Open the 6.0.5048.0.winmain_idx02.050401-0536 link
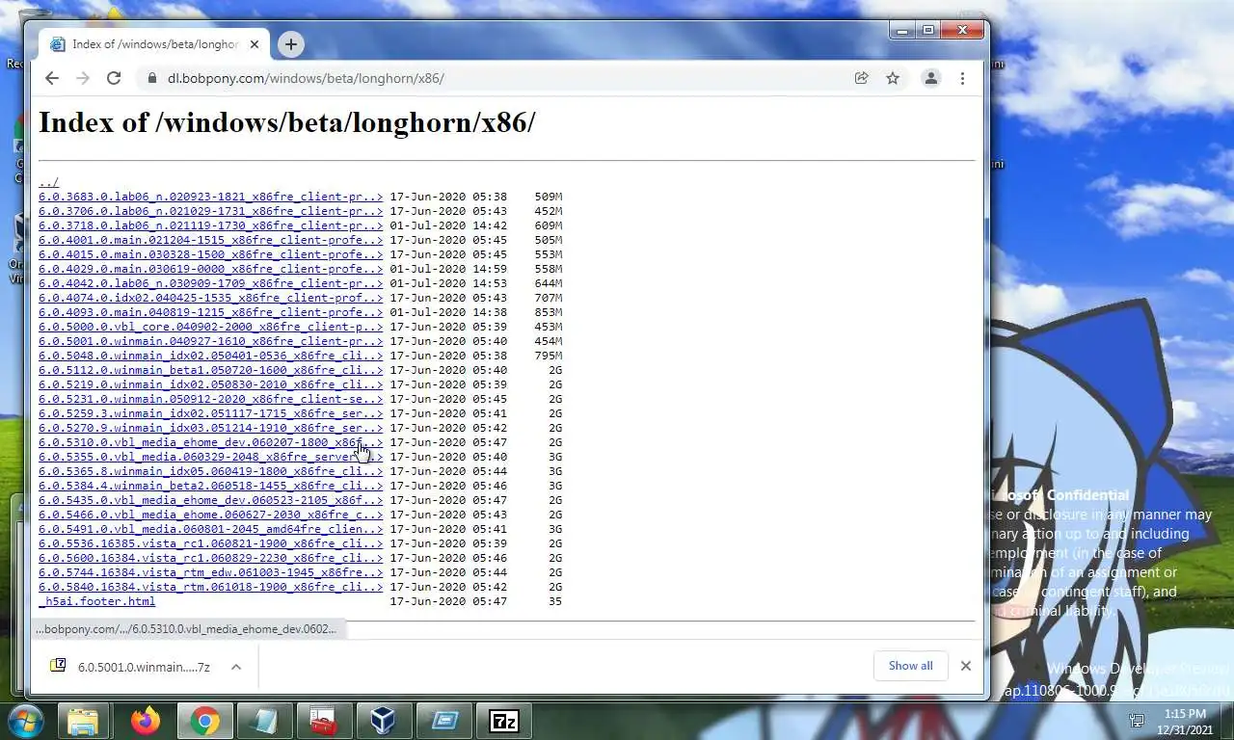The image size is (1234, 740). 210,356
